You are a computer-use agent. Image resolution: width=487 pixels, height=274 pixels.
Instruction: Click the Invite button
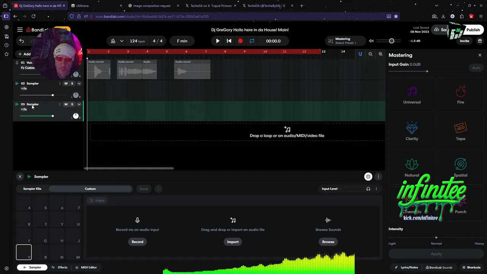(x=465, y=41)
